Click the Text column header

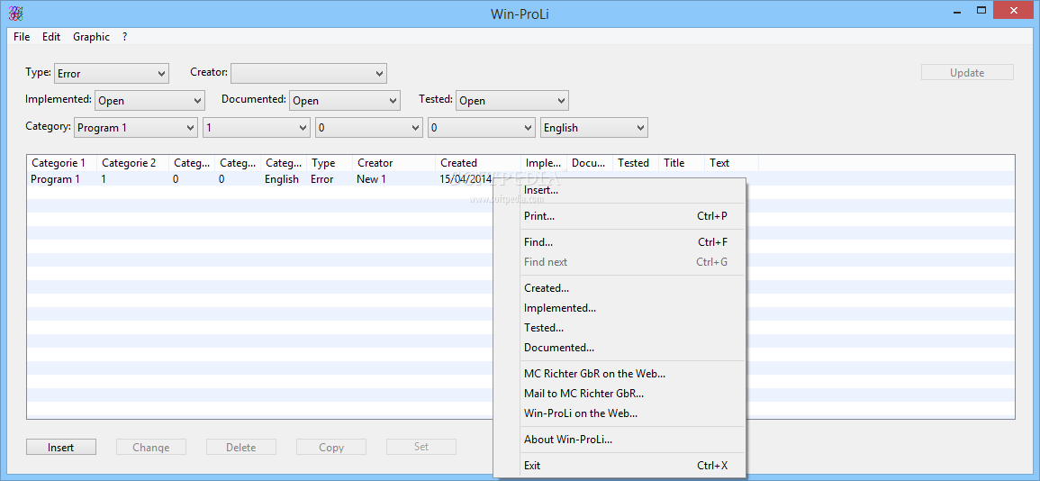[x=731, y=163]
